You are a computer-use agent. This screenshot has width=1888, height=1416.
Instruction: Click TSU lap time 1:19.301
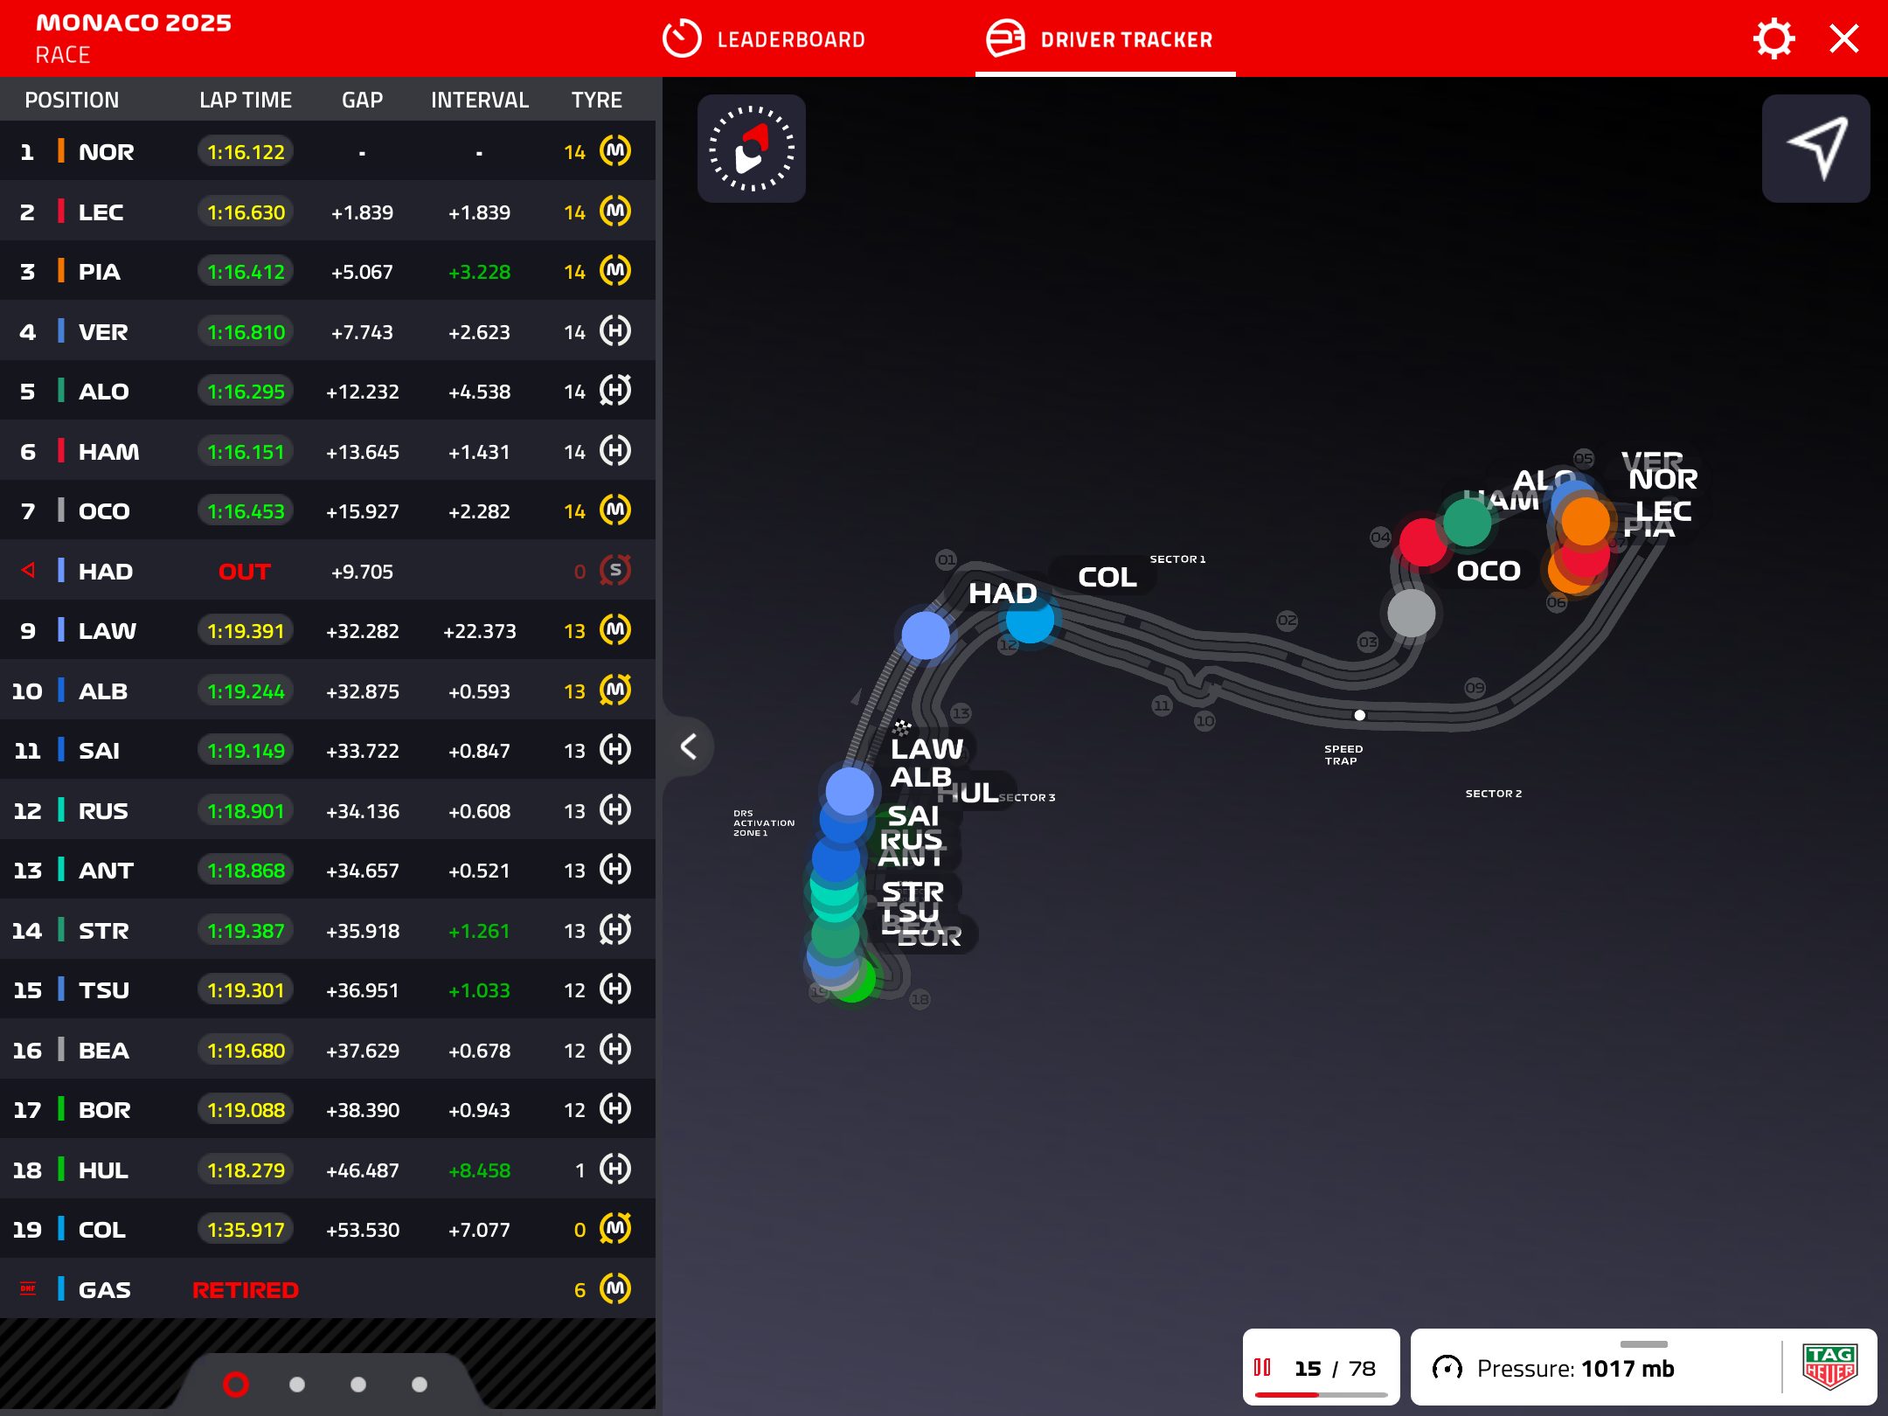coord(246,990)
